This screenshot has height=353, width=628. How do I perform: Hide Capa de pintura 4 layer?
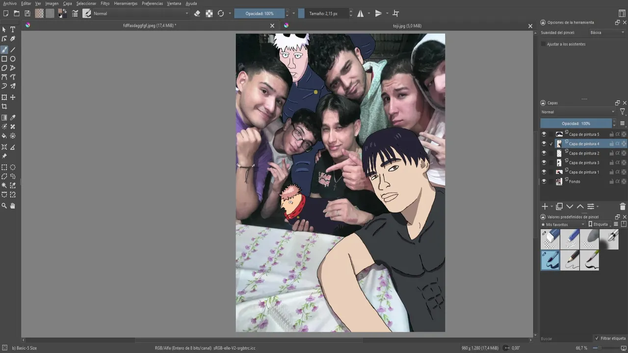[x=544, y=144]
